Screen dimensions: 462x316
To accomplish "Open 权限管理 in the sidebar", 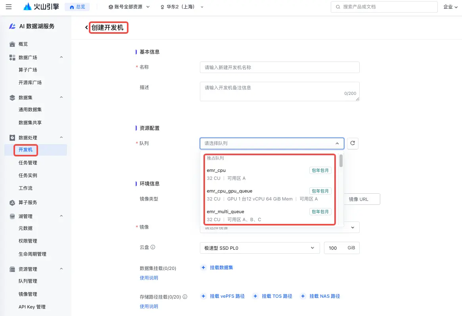I will pos(28,241).
